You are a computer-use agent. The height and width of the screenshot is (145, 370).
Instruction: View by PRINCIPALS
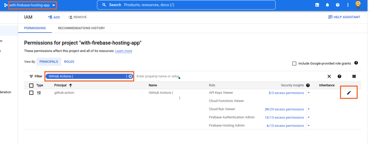coord(49,62)
